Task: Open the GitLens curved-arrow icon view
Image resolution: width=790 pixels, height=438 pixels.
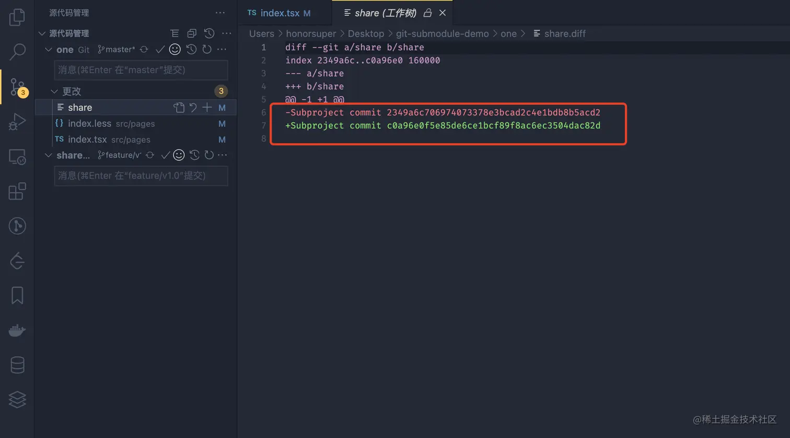Action: 17,261
